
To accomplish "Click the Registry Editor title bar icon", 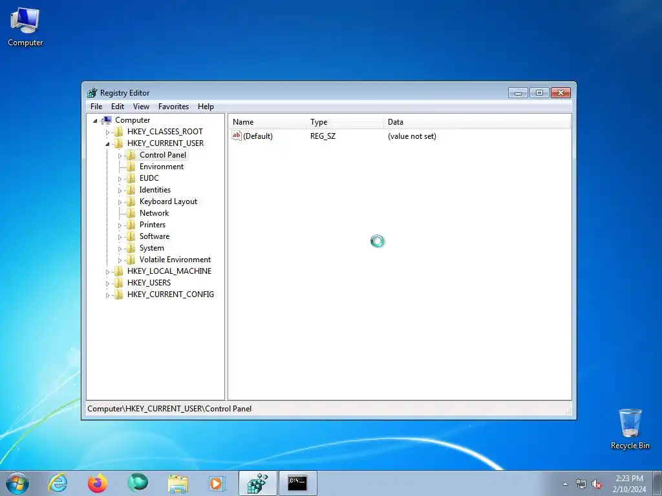I will point(92,93).
